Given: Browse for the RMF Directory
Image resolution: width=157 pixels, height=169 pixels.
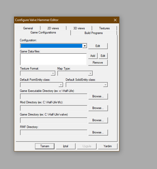Looking at the screenshot, I should (98, 132).
